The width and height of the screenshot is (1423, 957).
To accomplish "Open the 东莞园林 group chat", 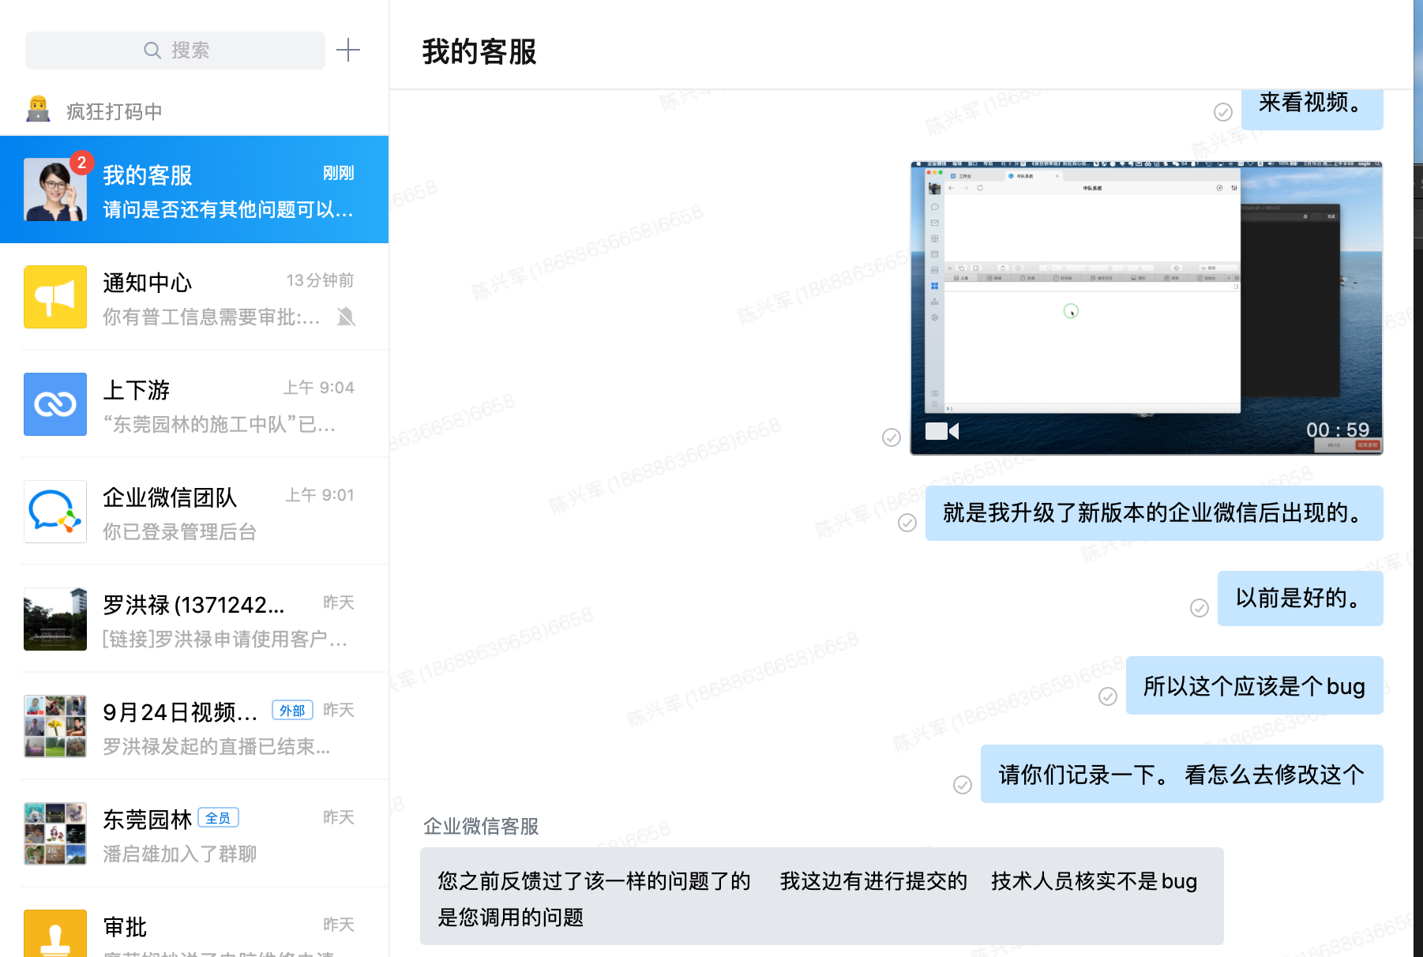I will 194,834.
